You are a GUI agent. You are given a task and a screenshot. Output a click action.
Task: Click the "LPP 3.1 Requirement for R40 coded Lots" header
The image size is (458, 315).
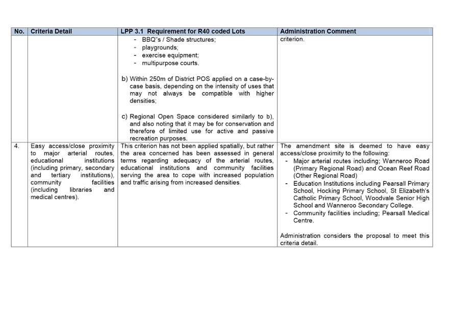tap(183, 32)
